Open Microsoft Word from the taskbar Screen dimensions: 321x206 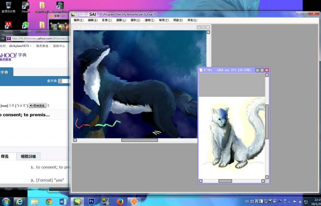[63, 202]
